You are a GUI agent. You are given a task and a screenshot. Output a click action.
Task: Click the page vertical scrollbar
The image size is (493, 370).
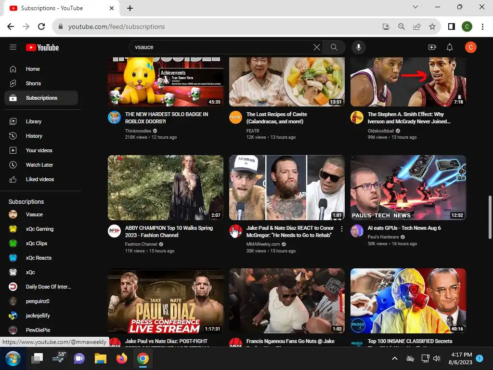[490, 217]
